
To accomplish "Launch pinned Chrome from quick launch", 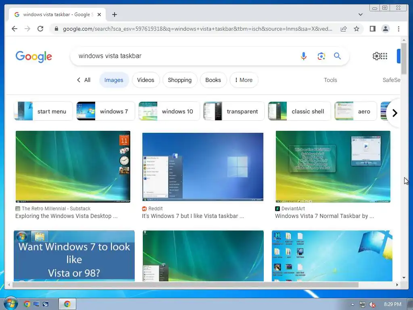I will coord(27,304).
